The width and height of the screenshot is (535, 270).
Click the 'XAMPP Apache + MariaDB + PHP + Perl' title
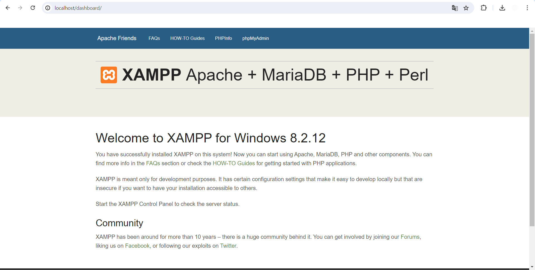point(275,75)
